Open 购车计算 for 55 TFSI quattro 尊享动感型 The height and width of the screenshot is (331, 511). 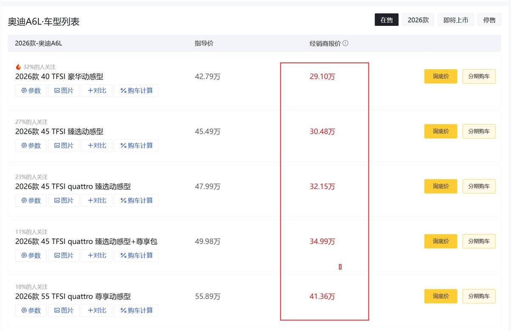click(x=136, y=310)
